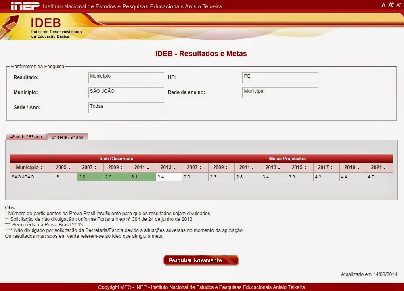Viewport: 404px width, 291px height.
Task: Click note about Portaria Inep nº 304
Action: [99, 219]
